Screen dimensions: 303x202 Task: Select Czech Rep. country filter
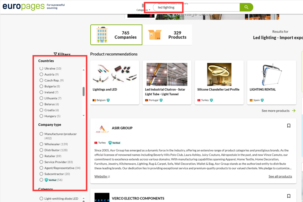(41, 80)
